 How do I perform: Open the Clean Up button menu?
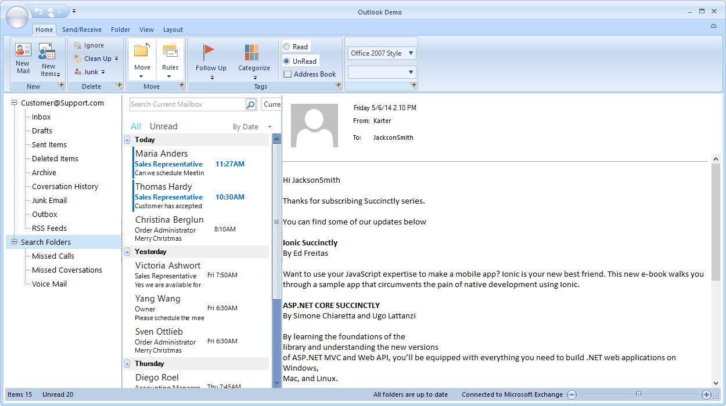[x=96, y=59]
